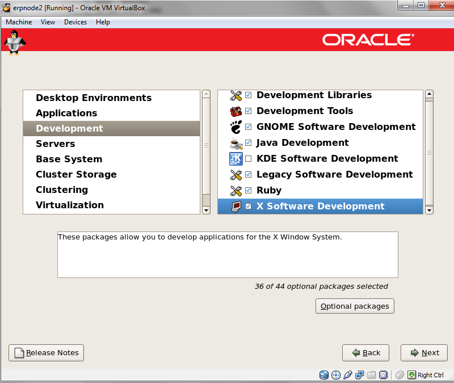Uncheck the X Software Development checkbox
Viewport: 454px width, 383px height.
(x=248, y=207)
